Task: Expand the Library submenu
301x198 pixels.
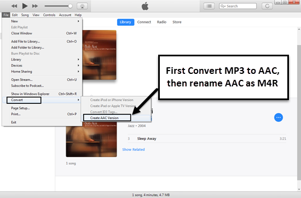Action: pyautogui.click(x=42, y=60)
